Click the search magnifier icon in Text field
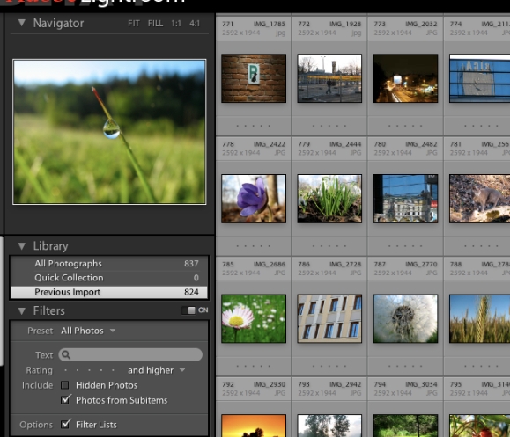 click(66, 355)
